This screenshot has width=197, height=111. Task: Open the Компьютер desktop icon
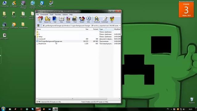pos(5,4)
